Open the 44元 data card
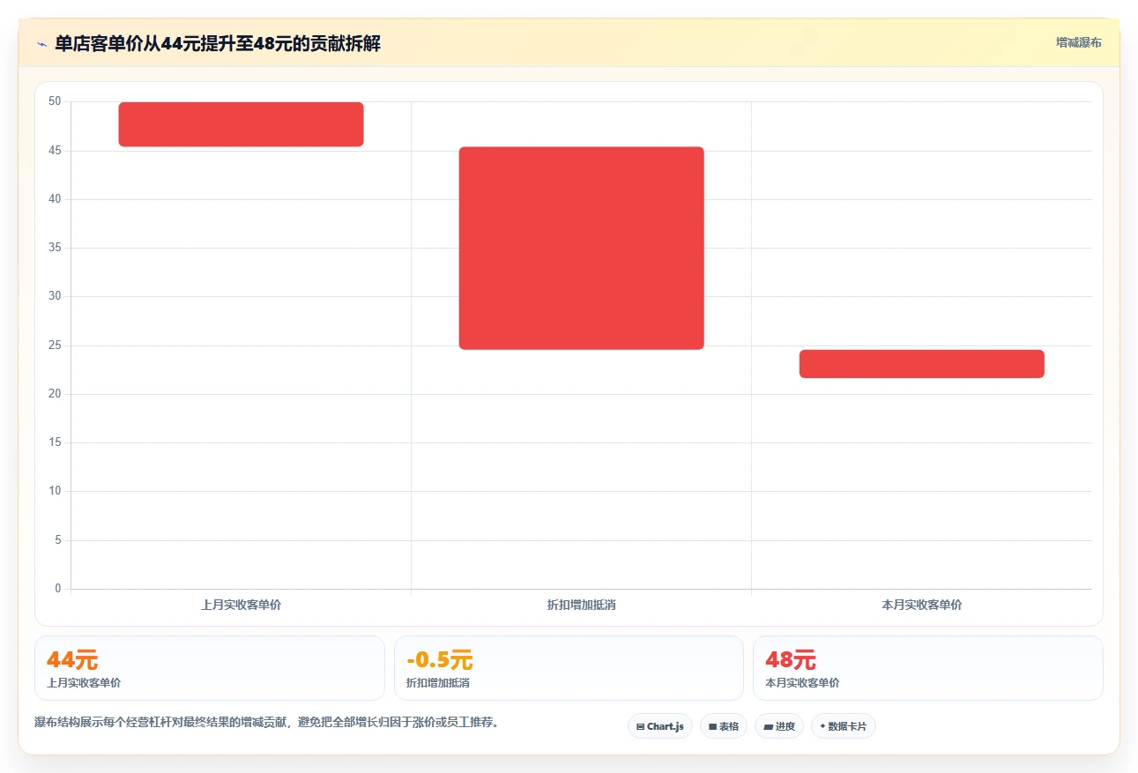1138x773 pixels. (x=210, y=668)
